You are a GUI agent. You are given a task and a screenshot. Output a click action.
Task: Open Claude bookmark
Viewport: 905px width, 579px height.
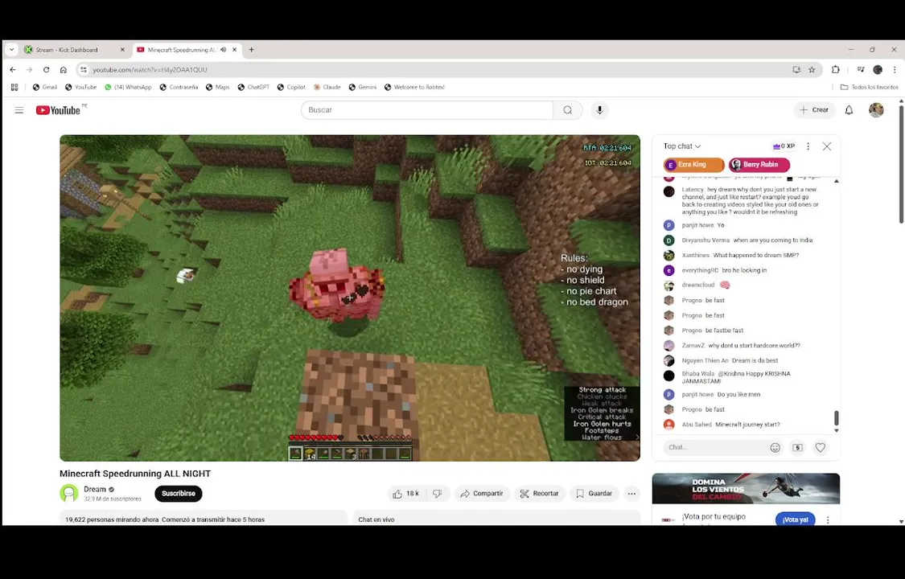point(327,87)
